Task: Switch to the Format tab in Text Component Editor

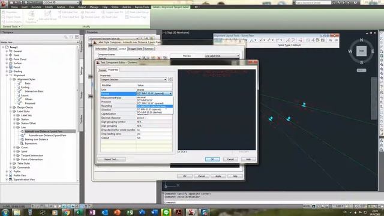Action: coord(103,70)
